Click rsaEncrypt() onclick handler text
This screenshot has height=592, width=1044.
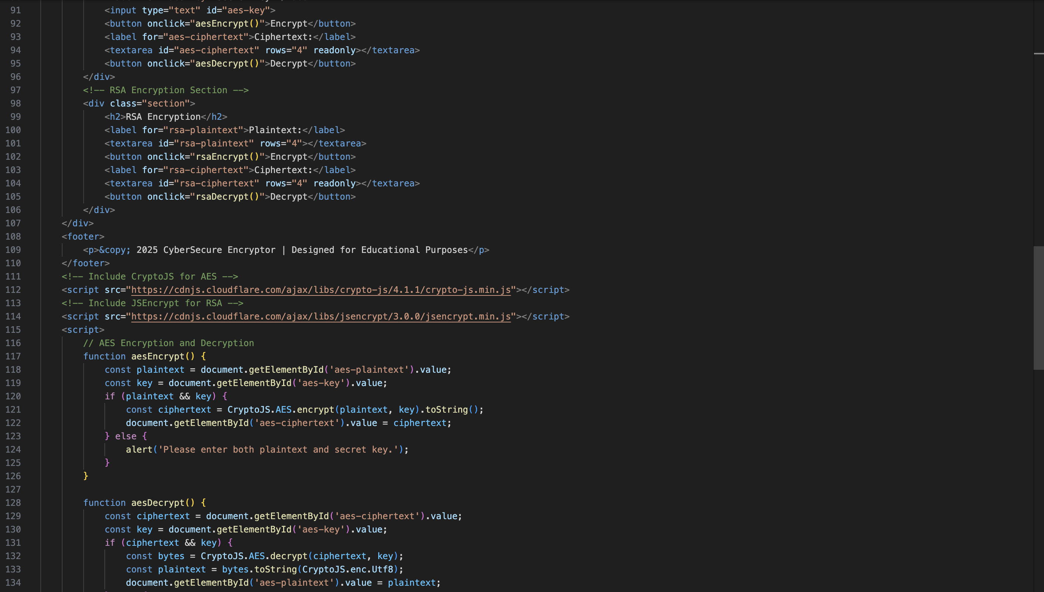(227, 156)
